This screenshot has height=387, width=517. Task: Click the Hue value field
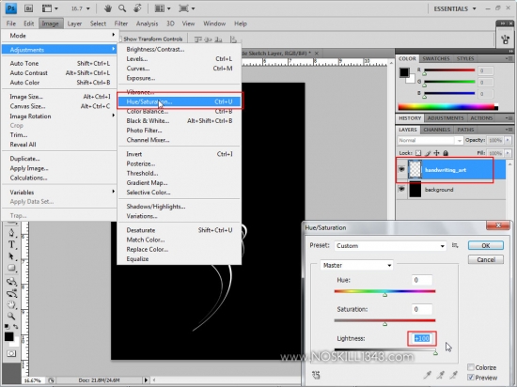[422, 280]
